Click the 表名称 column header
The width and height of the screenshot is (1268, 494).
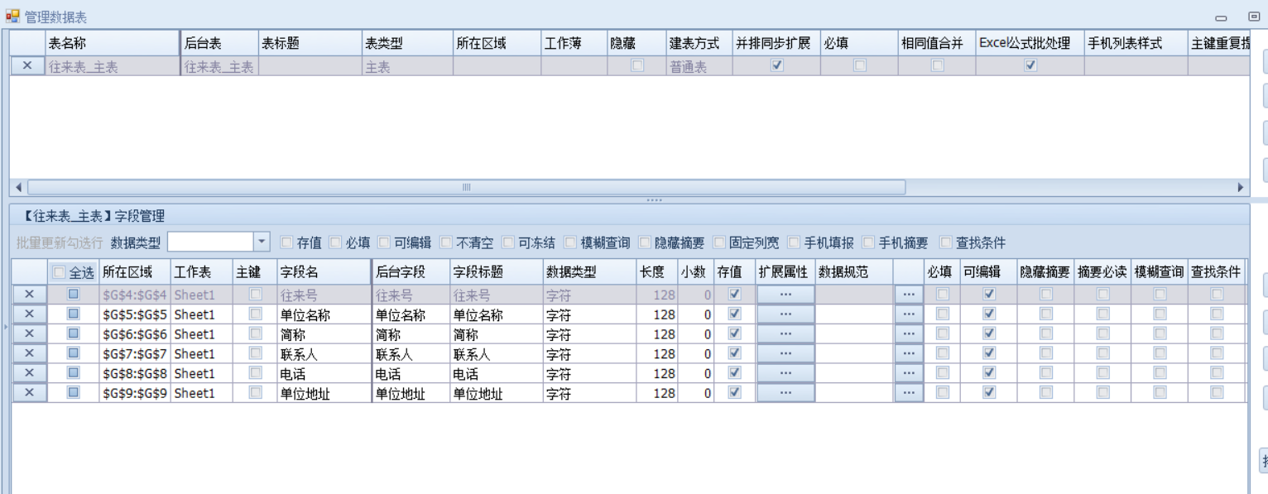pos(112,44)
